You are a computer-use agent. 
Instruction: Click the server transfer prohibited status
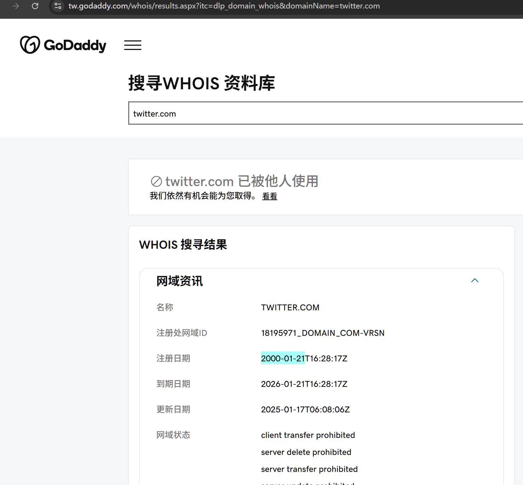309,469
